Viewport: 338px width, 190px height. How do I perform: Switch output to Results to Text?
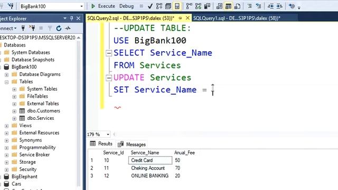pos(219,6)
